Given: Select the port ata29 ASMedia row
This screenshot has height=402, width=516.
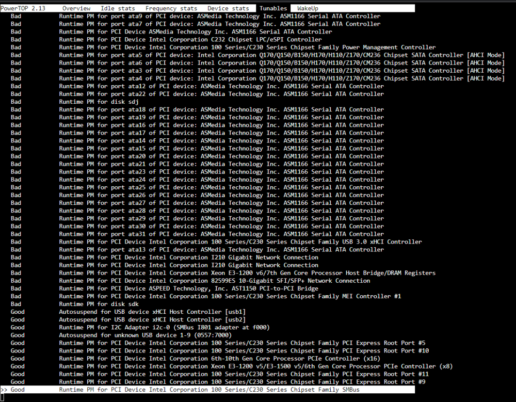Looking at the screenshot, I should (x=197, y=219).
